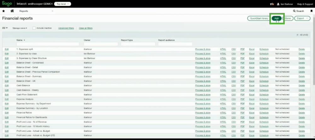315x140 pixels.
Task: Schedule Expense Summary - by Department
Action: [264, 104]
